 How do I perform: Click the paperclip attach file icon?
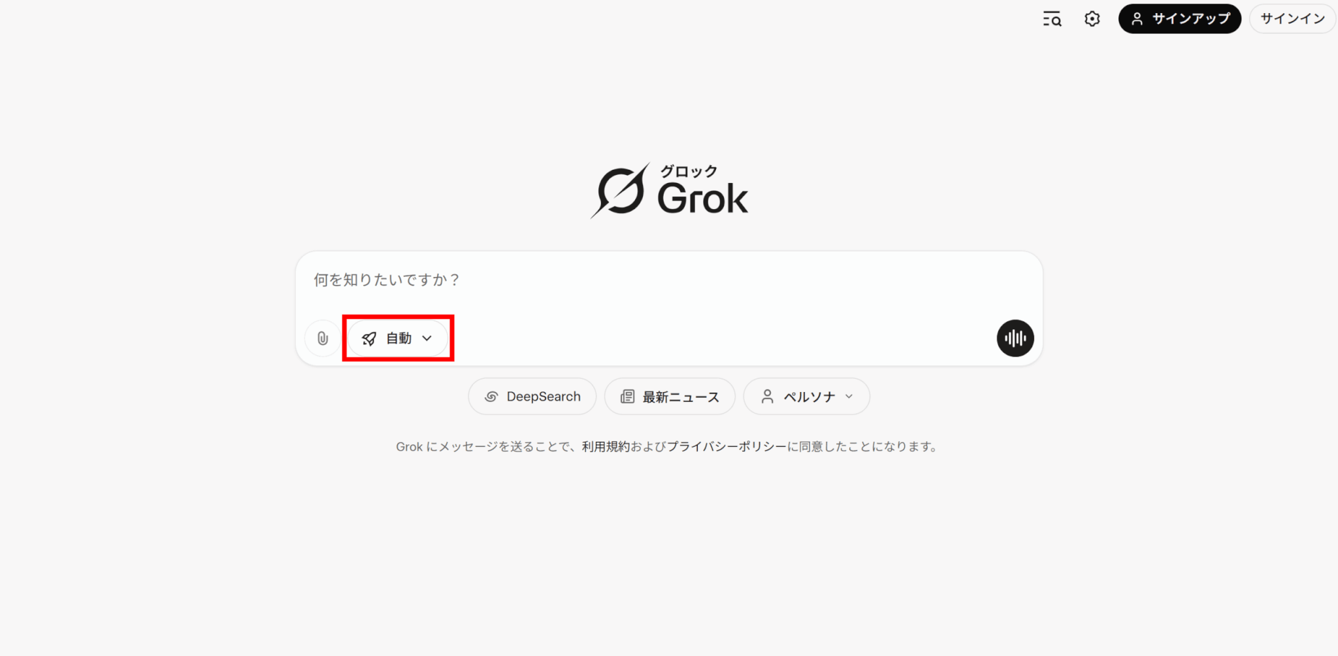pos(323,338)
